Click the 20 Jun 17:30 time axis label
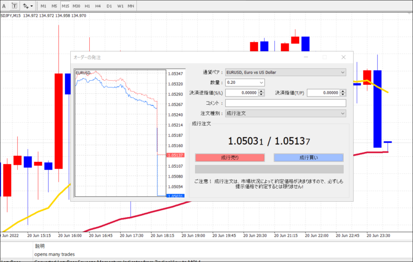This screenshot has height=262, width=413. [x=131, y=235]
